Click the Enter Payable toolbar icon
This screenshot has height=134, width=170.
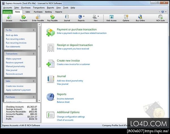point(38,17)
